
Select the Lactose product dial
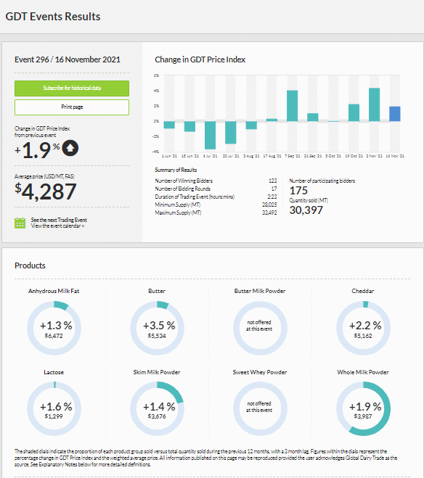point(54,409)
